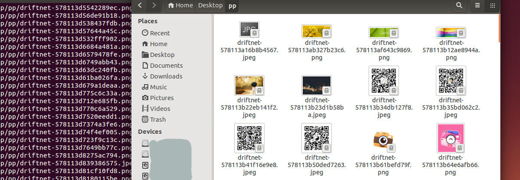Open Videos in Places sidebar

pos(156,109)
